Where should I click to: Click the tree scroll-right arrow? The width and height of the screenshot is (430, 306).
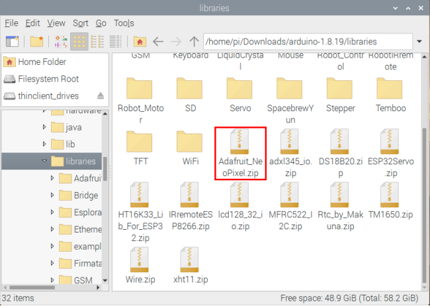[x=98, y=287]
